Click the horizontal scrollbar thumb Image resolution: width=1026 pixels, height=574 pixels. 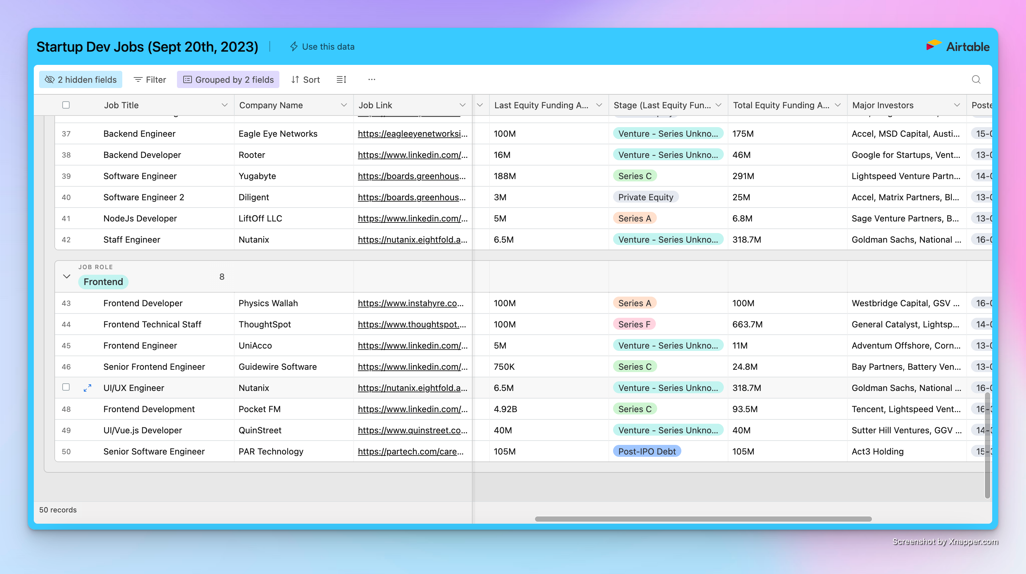[x=703, y=519]
